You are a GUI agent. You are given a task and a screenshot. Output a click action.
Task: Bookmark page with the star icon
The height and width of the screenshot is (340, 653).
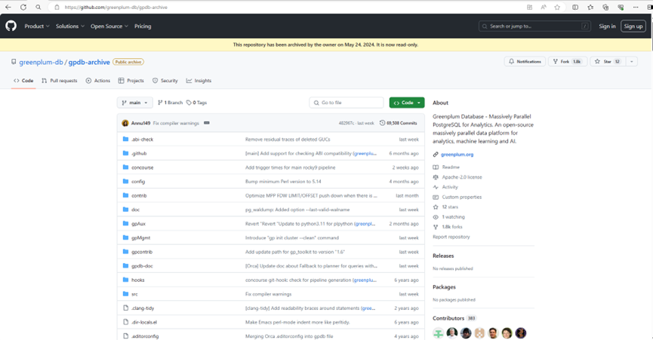point(557,7)
